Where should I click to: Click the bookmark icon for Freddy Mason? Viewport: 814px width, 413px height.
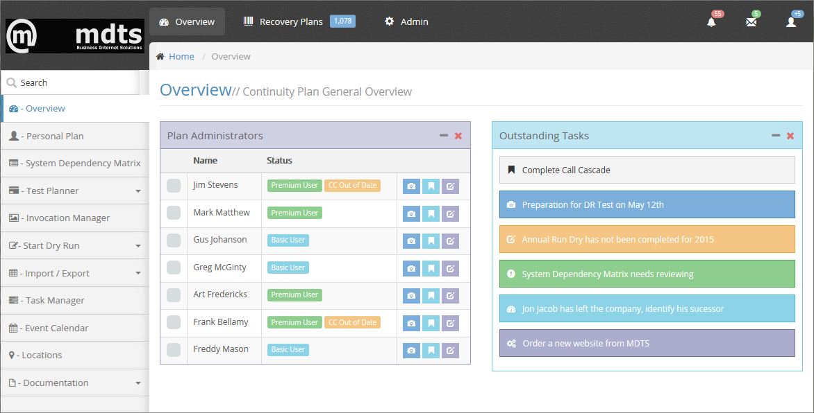click(431, 351)
